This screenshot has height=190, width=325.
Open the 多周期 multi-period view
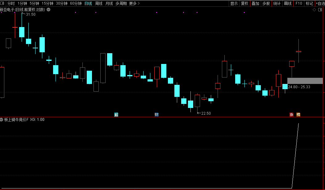[121, 3]
